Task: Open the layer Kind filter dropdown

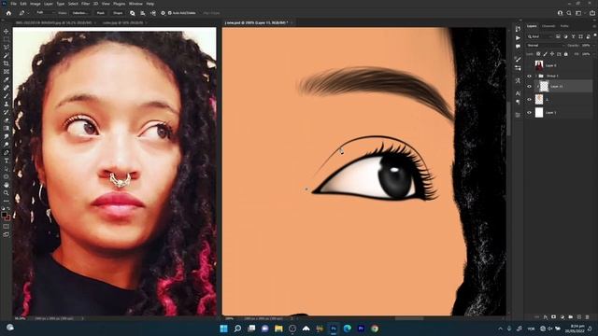Action: tap(539, 36)
